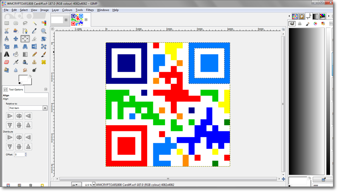The width and height of the screenshot is (338, 192).
Task: Click the Offset value field
Action: (19, 154)
